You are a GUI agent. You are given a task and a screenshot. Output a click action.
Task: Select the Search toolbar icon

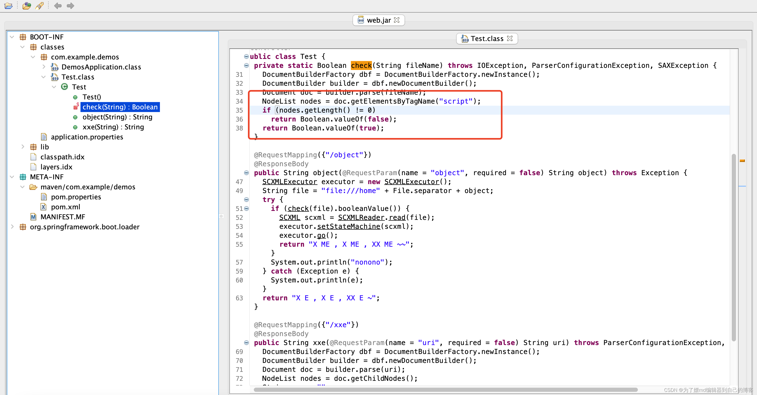[x=40, y=6]
